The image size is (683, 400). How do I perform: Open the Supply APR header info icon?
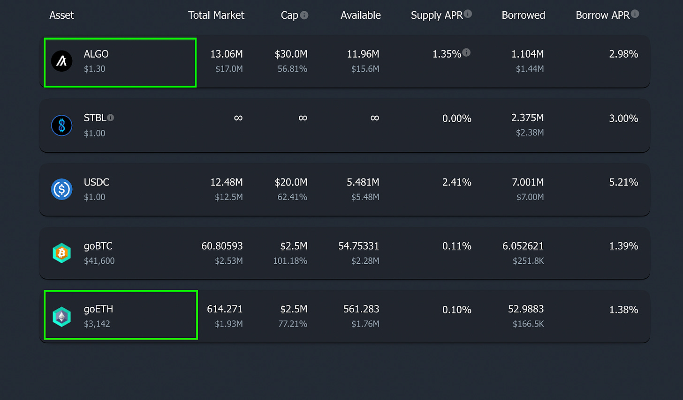coord(468,14)
